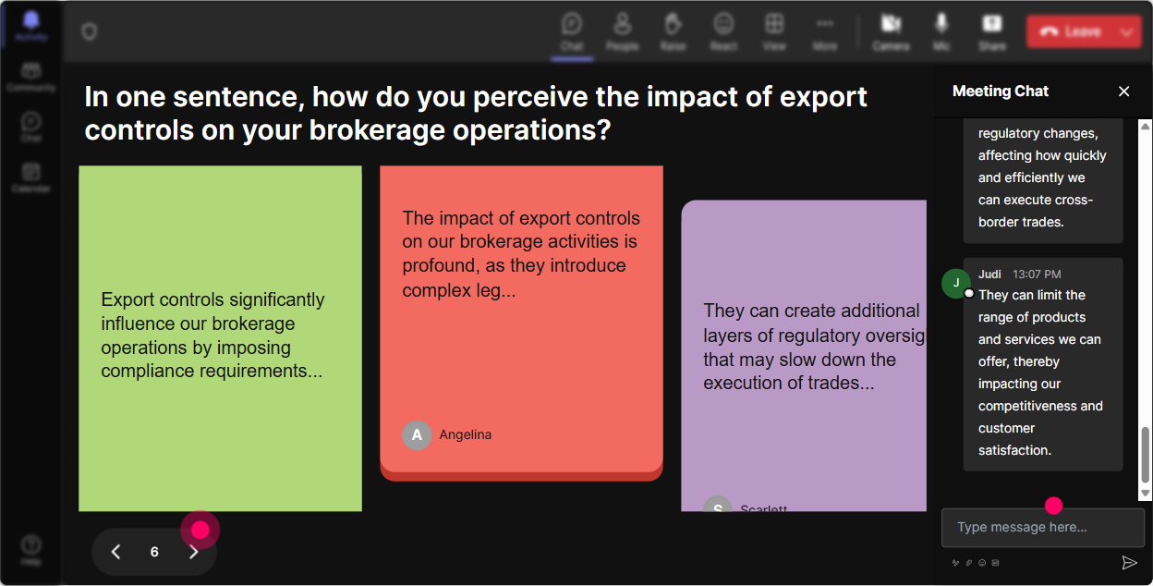Click the Judi sender name in chat
The width and height of the screenshot is (1153, 586).
coord(989,275)
